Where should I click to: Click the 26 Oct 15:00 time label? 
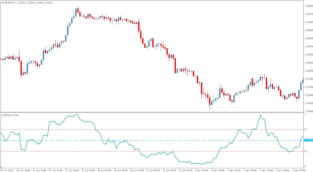pos(24,170)
